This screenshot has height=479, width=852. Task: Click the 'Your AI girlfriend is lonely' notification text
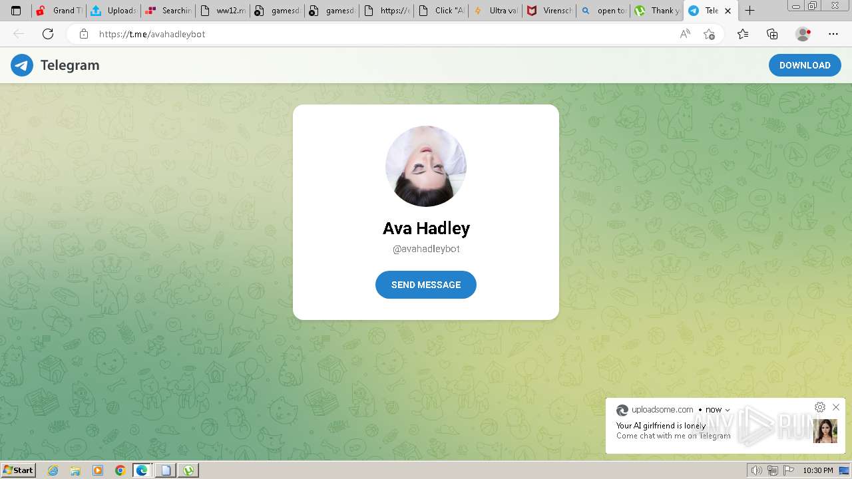[x=661, y=426]
